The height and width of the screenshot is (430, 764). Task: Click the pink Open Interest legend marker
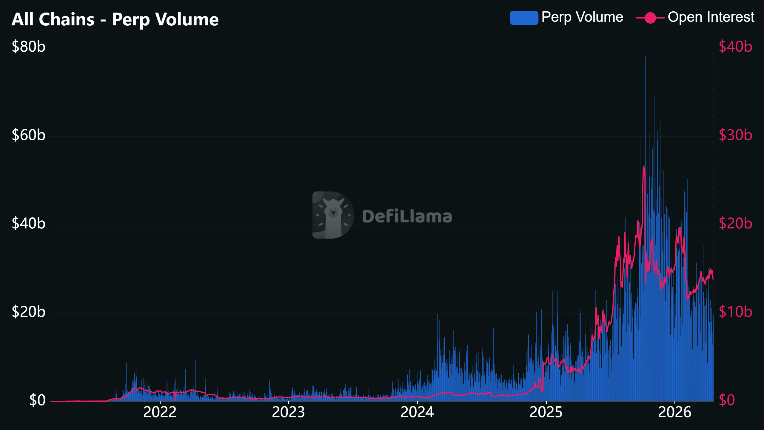point(650,18)
